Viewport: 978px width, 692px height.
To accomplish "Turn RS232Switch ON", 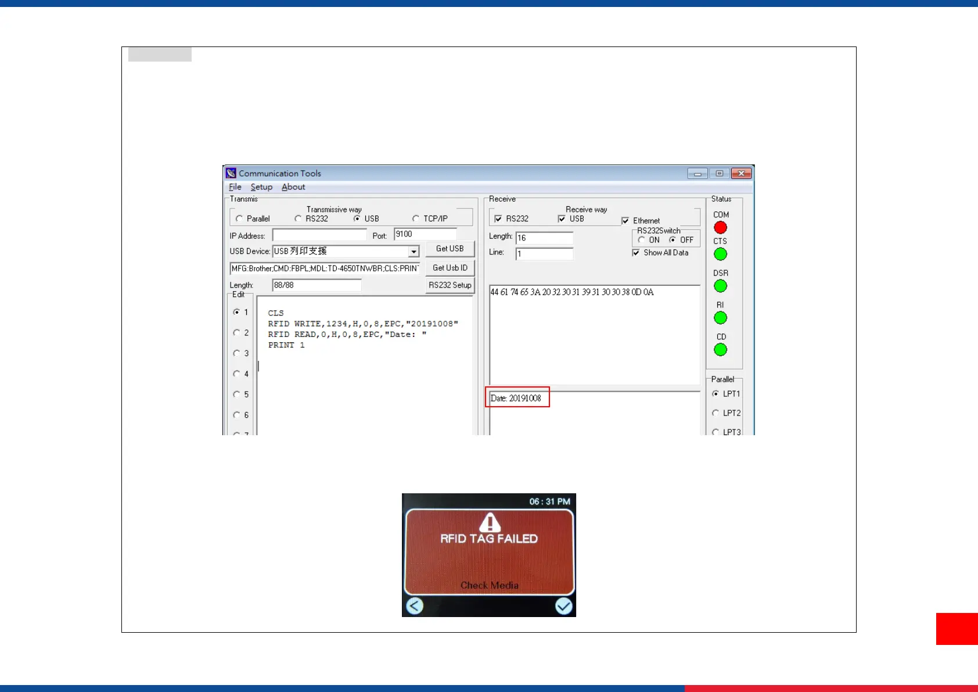I will [641, 240].
